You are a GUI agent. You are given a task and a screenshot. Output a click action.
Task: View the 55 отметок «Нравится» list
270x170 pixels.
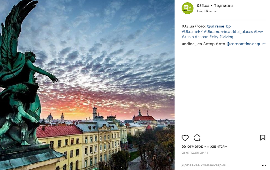(x=204, y=147)
